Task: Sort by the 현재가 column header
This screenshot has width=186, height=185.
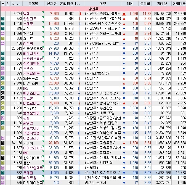Action: click(52, 4)
